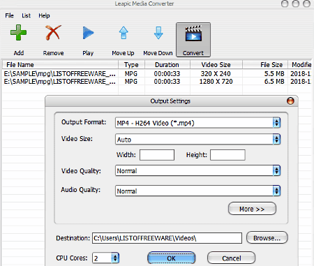
Task: Change CPU Cores stepper value
Action: tap(115, 258)
